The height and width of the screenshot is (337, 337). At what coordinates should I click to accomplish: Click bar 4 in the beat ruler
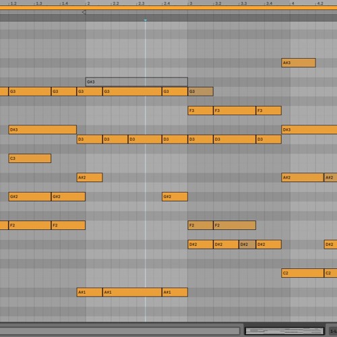(293, 3)
